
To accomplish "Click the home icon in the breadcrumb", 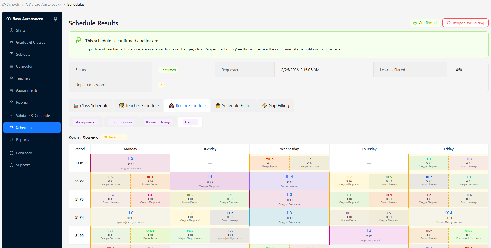I will point(4,4).
